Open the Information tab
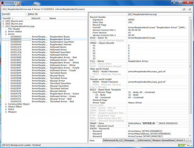Image resolution: width=194 pixels, height=148 pixels. [144, 140]
